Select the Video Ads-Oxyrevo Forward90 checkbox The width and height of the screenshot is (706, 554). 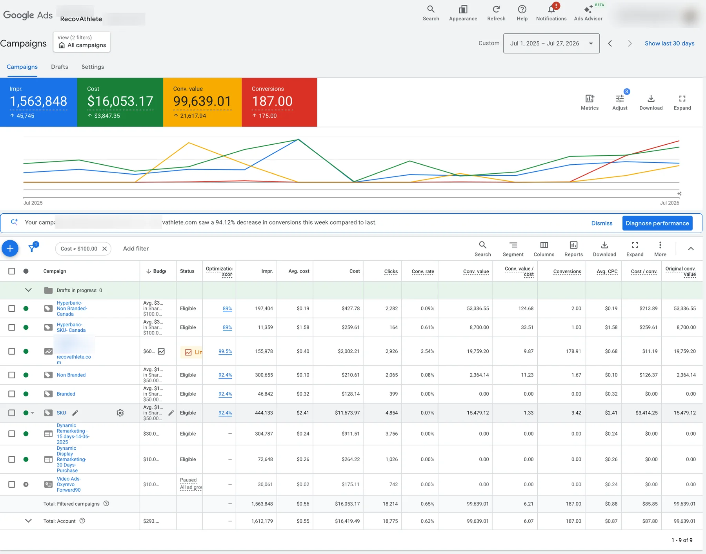click(x=12, y=484)
